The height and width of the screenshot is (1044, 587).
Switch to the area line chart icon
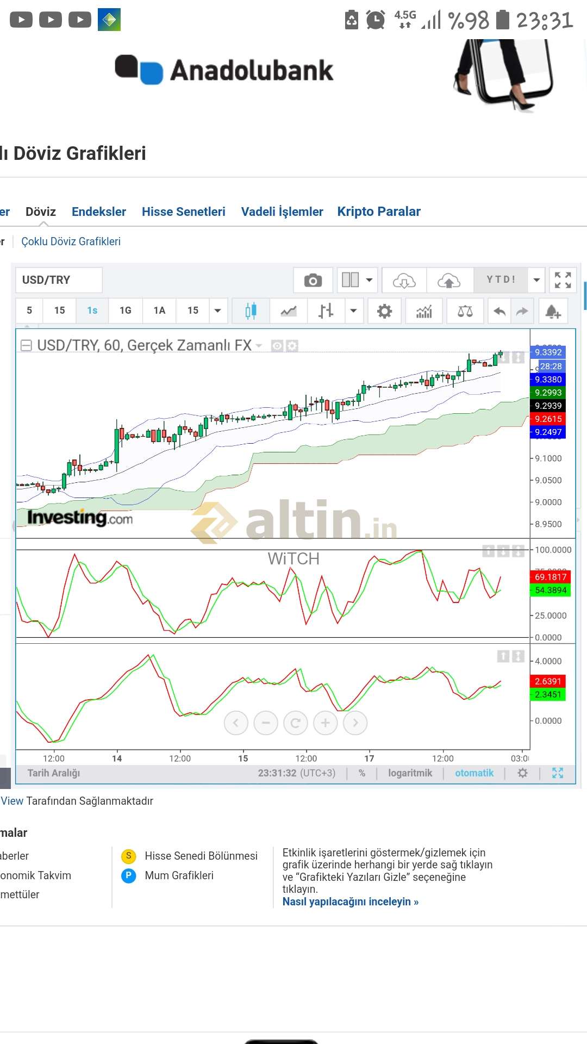pyautogui.click(x=289, y=311)
